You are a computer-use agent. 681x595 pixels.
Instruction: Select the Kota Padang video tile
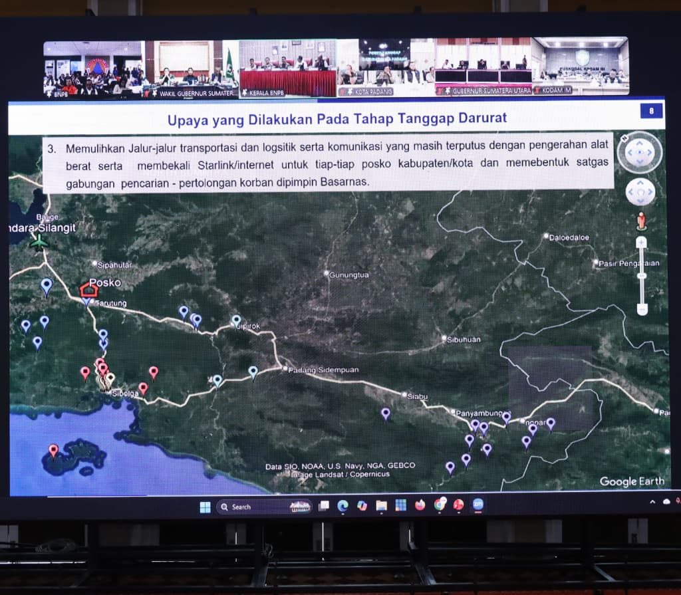click(x=384, y=68)
